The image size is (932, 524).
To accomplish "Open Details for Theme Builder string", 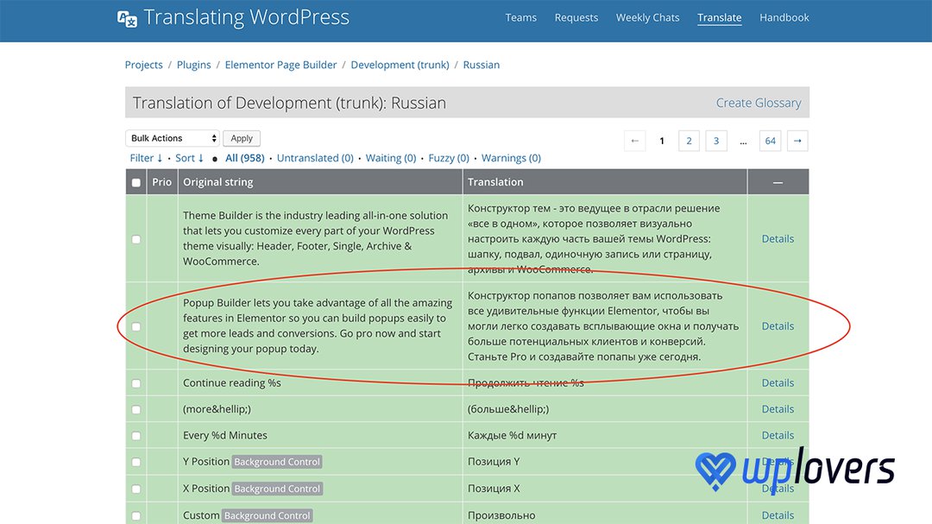I will [778, 238].
